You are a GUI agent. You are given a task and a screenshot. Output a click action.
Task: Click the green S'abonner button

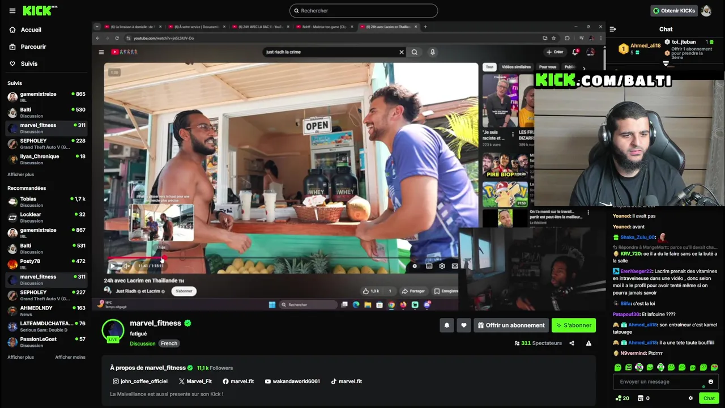pyautogui.click(x=574, y=325)
